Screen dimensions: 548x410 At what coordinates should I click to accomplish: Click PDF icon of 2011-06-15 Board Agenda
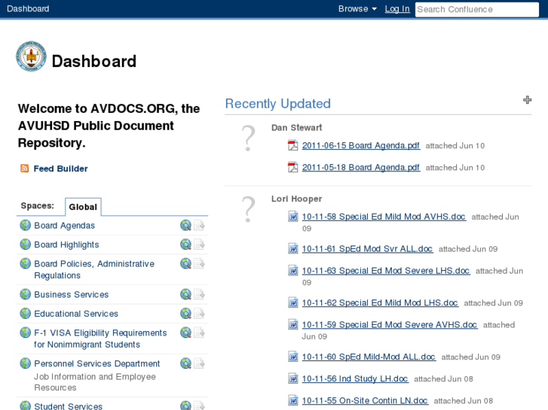(293, 145)
